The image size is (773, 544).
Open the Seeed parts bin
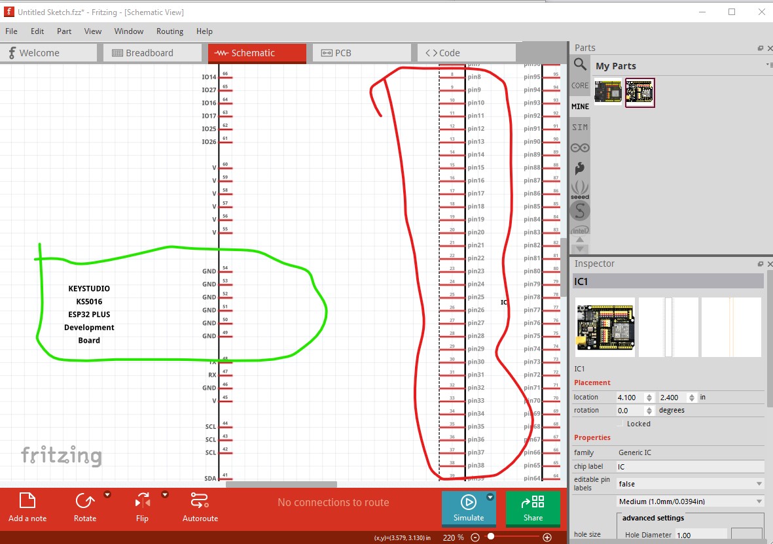click(580, 190)
